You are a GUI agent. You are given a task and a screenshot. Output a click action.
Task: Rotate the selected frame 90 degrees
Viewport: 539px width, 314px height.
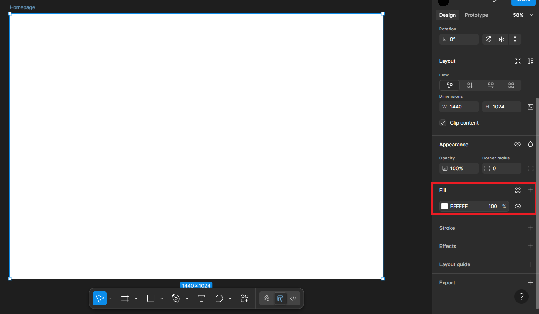pos(488,39)
